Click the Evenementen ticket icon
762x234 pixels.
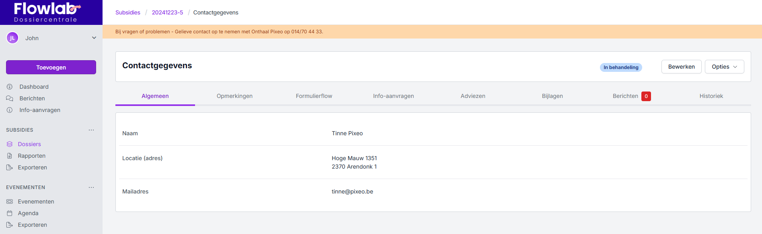click(x=10, y=201)
